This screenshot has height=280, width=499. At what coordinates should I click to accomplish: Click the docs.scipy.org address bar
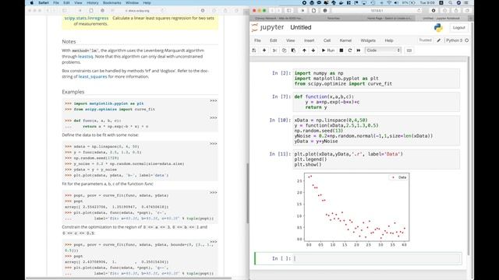tap(138, 10)
